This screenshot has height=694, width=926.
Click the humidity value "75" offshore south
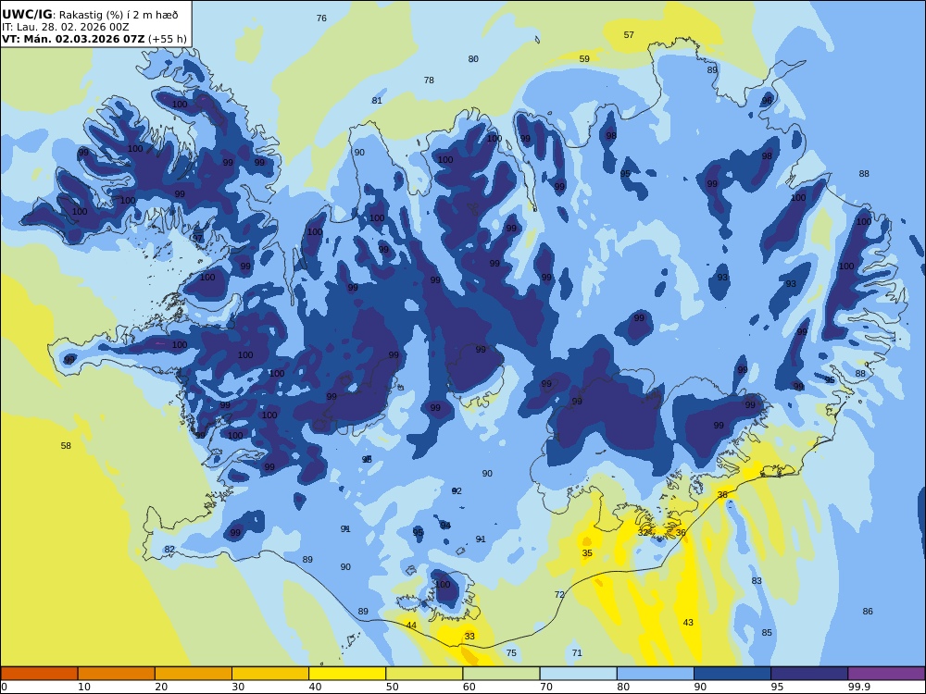click(511, 652)
